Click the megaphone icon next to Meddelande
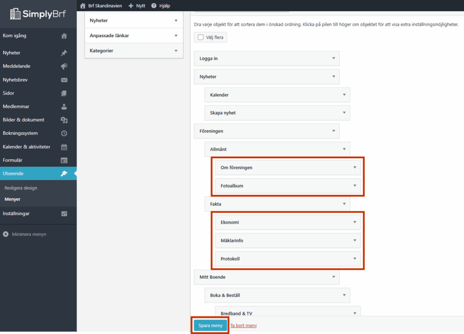This screenshot has height=334, width=464. pos(64,66)
